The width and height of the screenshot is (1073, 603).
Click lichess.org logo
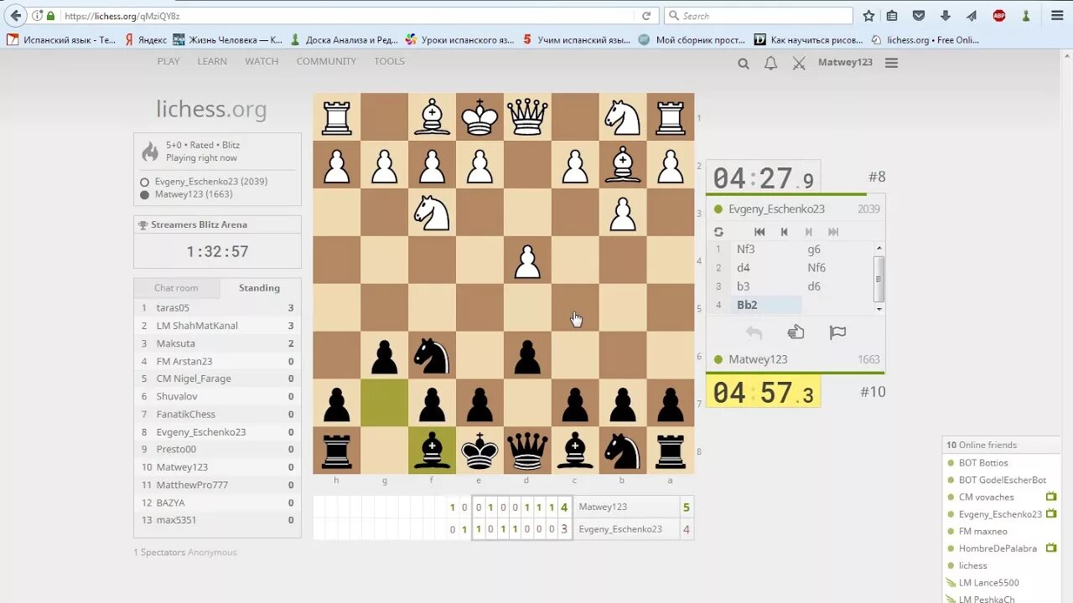tap(211, 109)
